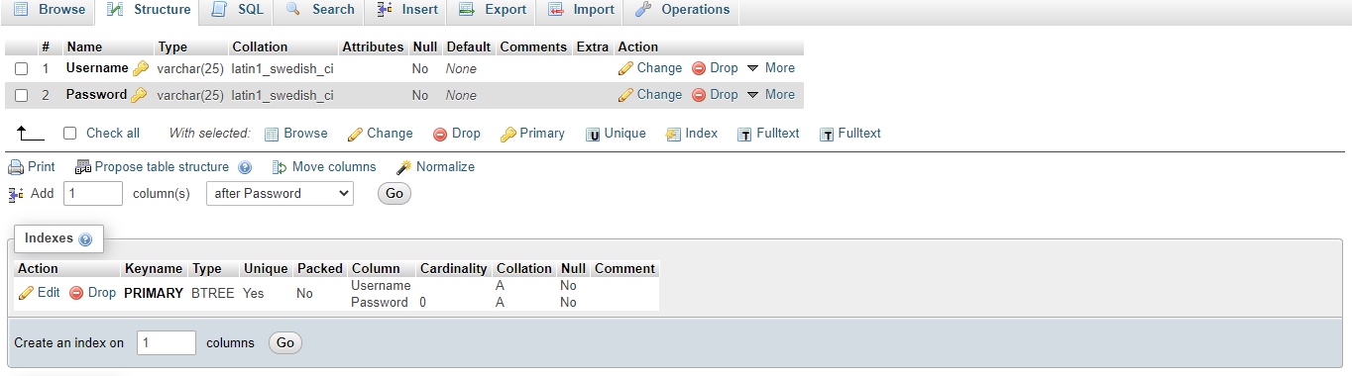Click the red Drop icon for Password row
The width and height of the screenshot is (1352, 376).
[x=699, y=95]
